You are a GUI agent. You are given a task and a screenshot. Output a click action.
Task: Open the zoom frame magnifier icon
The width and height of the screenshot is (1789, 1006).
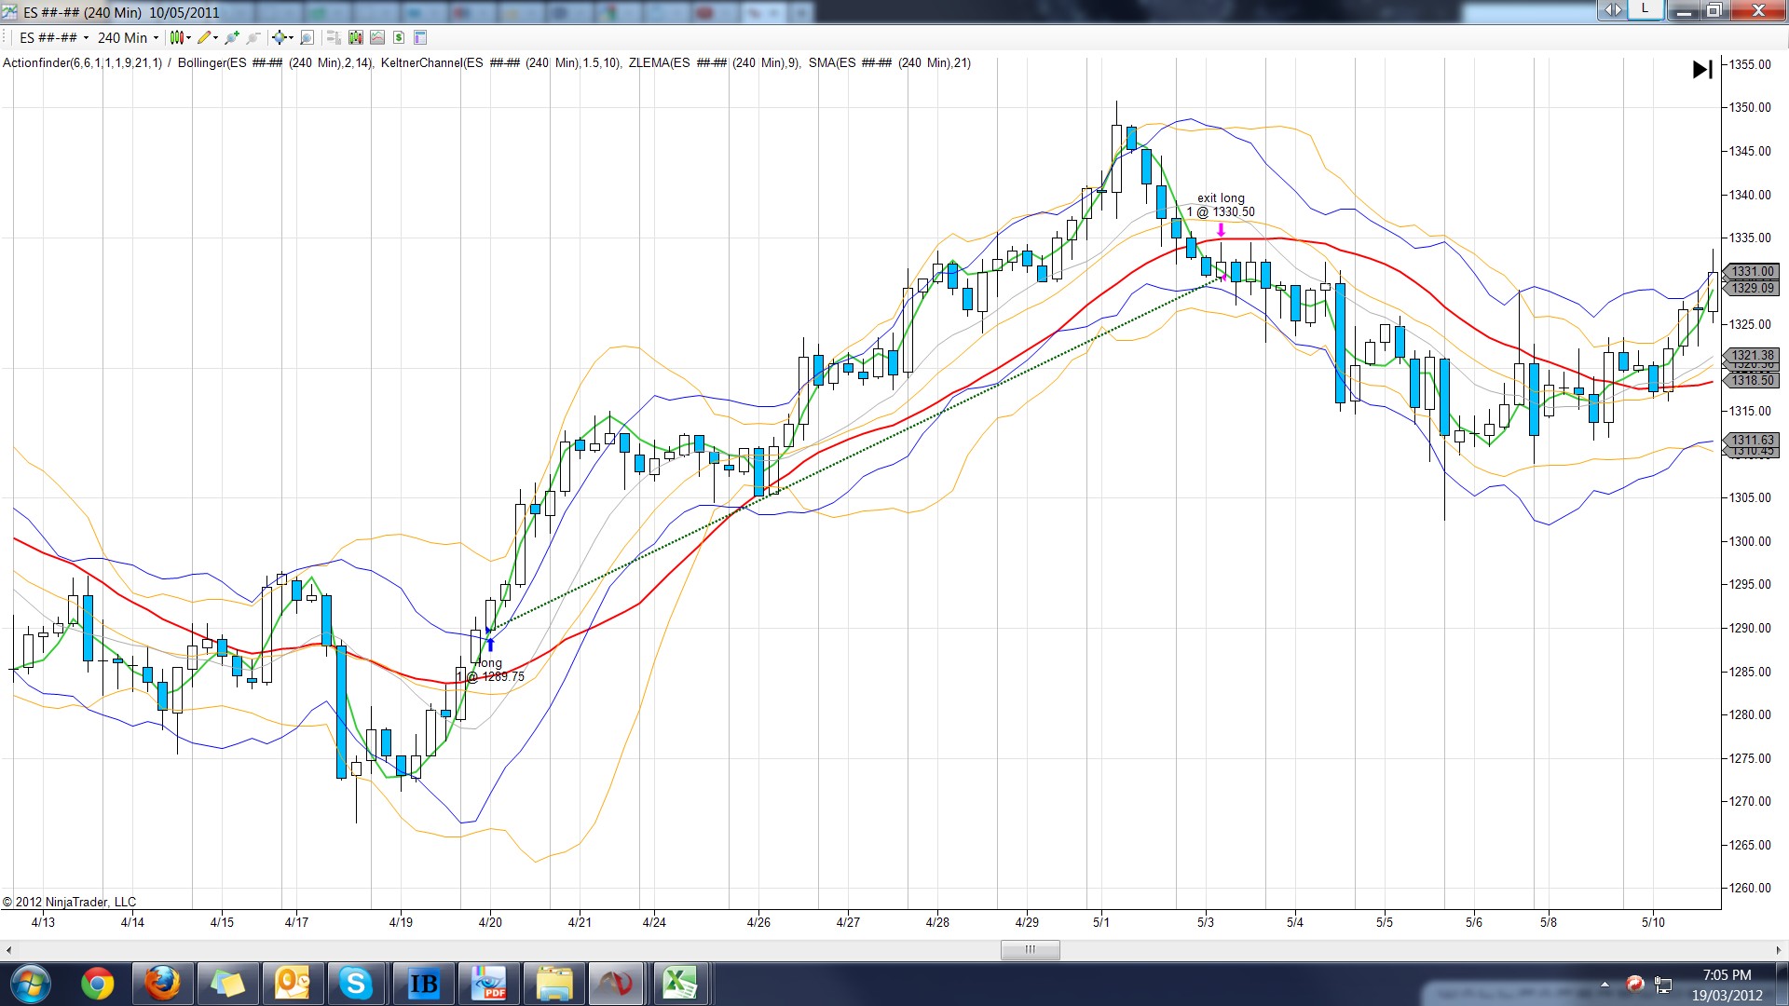pyautogui.click(x=307, y=38)
